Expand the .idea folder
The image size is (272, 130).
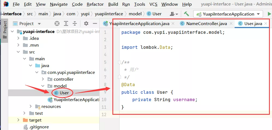[19, 38]
